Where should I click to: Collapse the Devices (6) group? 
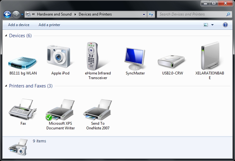[x=6, y=36]
